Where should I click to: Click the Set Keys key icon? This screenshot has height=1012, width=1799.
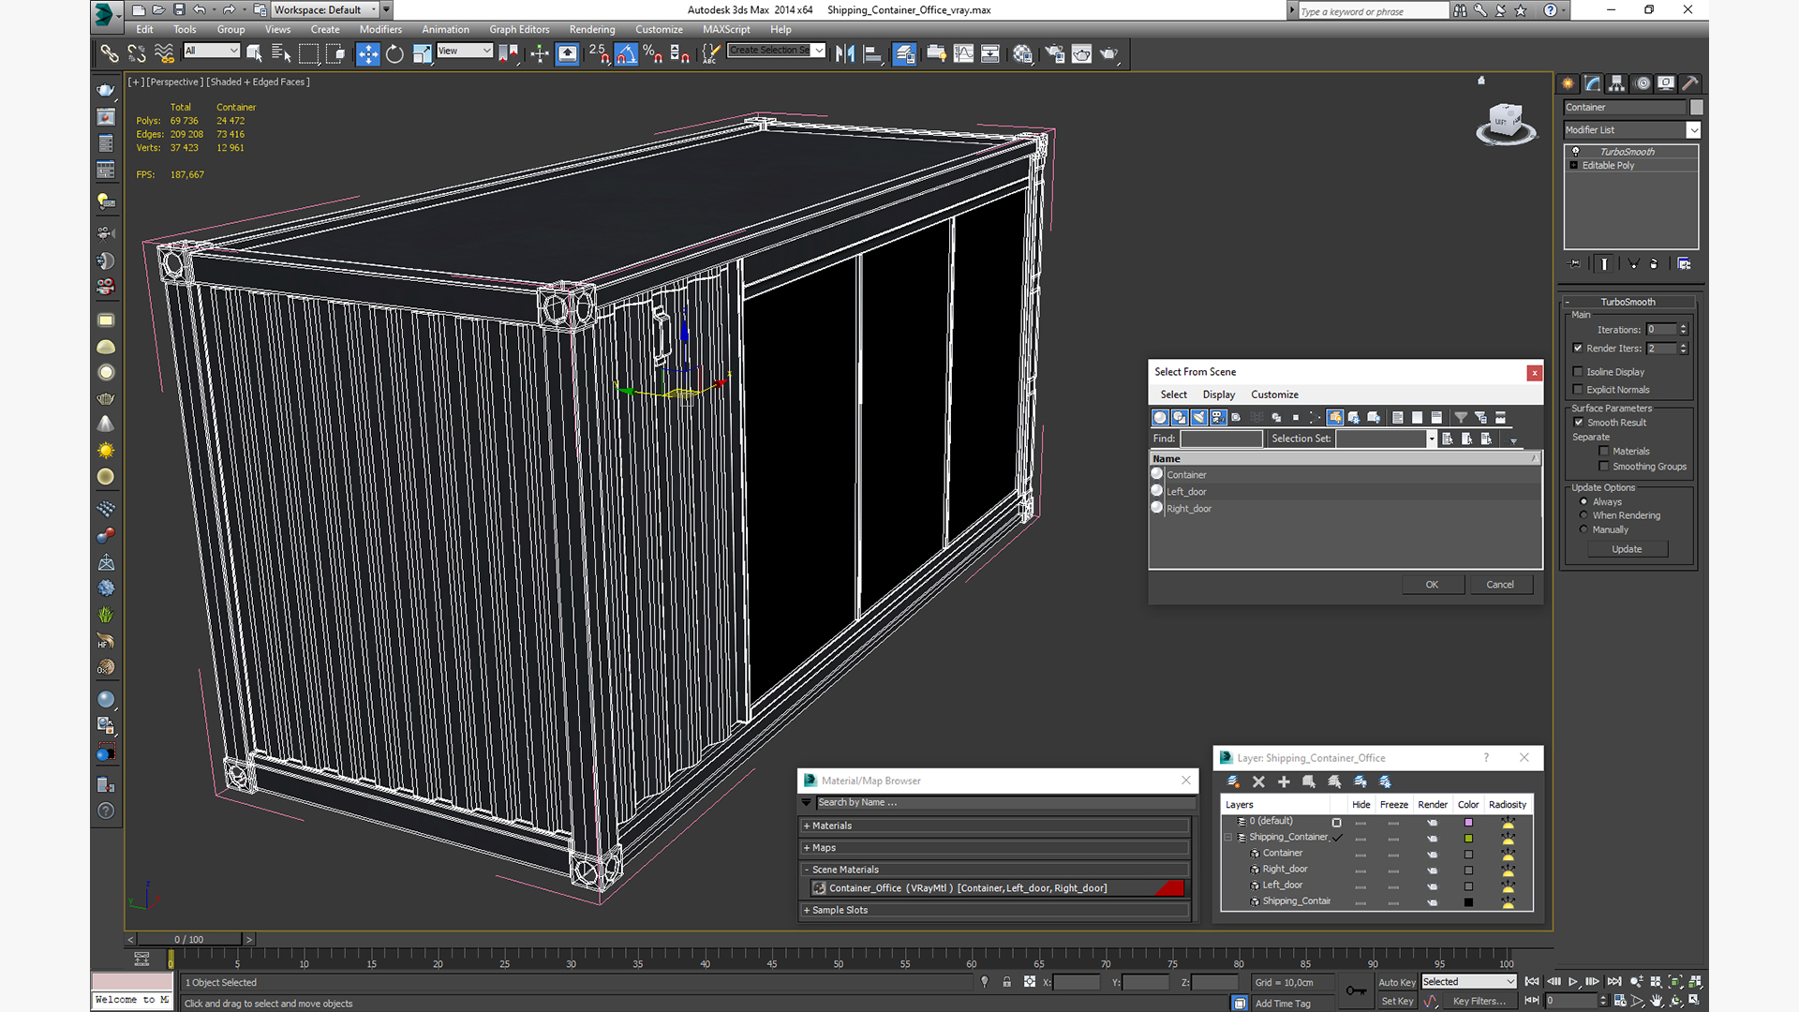(x=1356, y=990)
